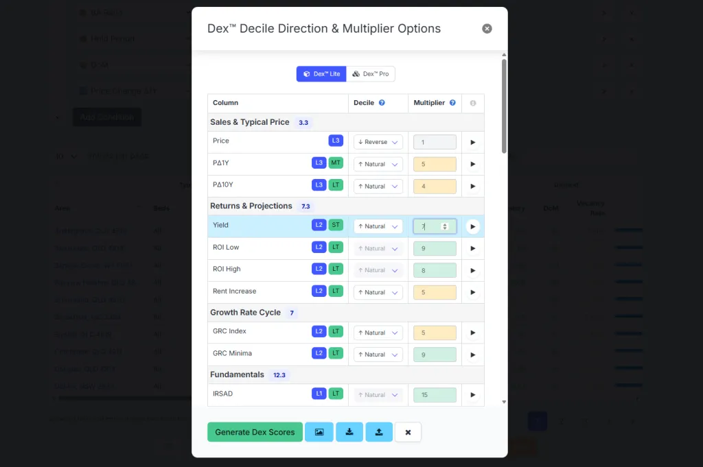The width and height of the screenshot is (703, 467).
Task: Click Add Condition button in background page
Action: pos(106,117)
